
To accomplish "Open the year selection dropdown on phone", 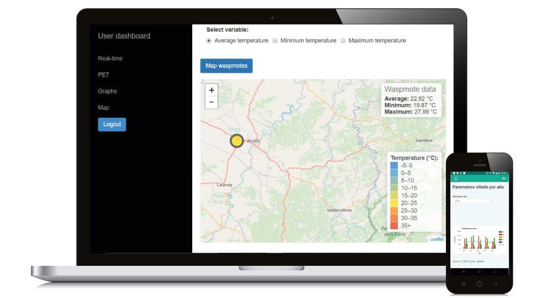I will [x=472, y=201].
